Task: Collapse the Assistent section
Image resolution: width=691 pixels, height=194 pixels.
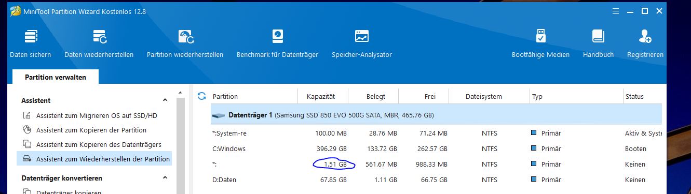Action: point(165,100)
